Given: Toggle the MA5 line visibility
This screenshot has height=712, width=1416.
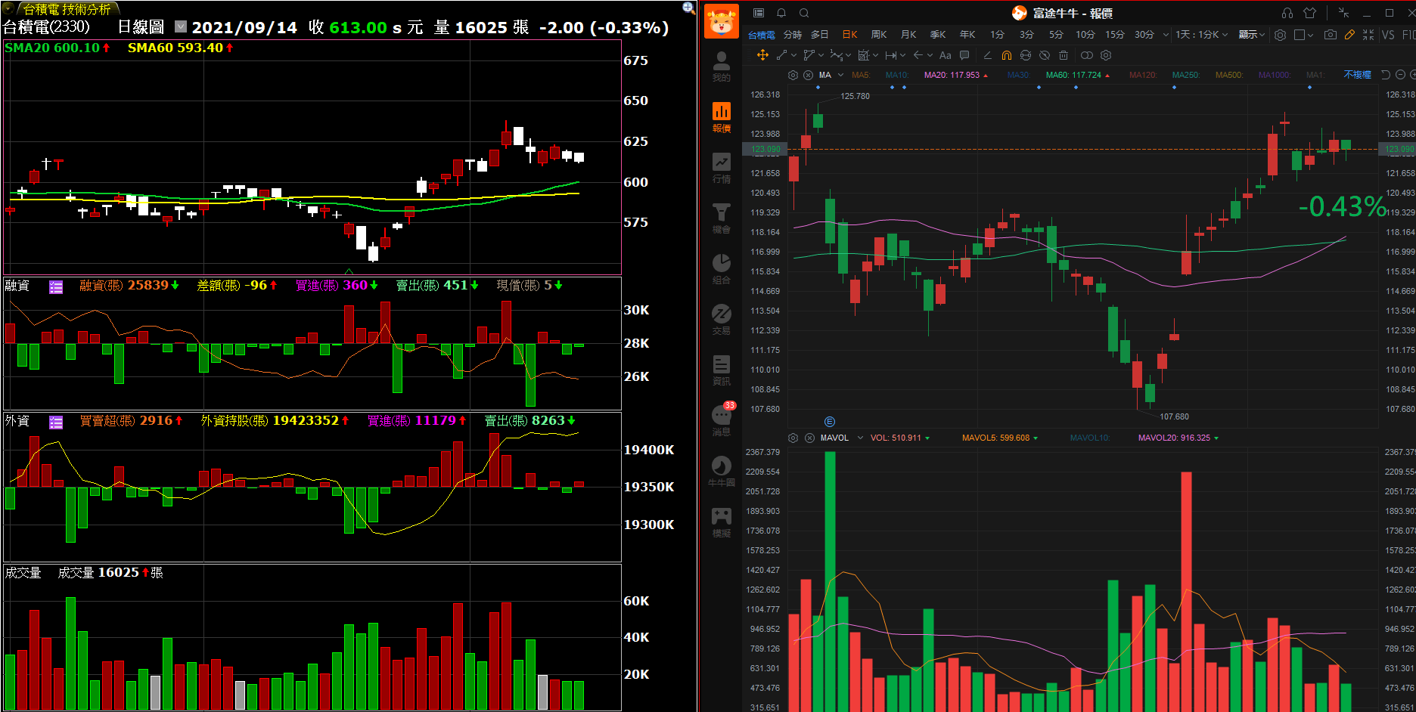Looking at the screenshot, I should (x=860, y=75).
